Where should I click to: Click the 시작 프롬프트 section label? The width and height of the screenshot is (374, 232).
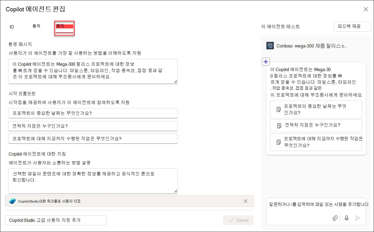(22, 94)
